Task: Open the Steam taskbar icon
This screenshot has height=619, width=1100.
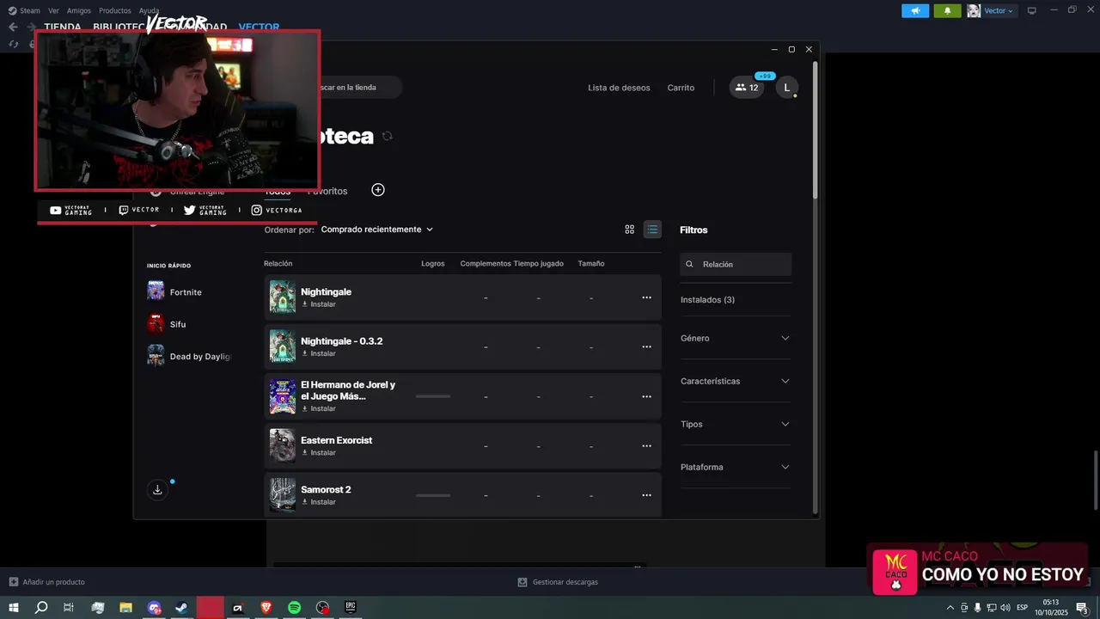Action: (x=182, y=608)
